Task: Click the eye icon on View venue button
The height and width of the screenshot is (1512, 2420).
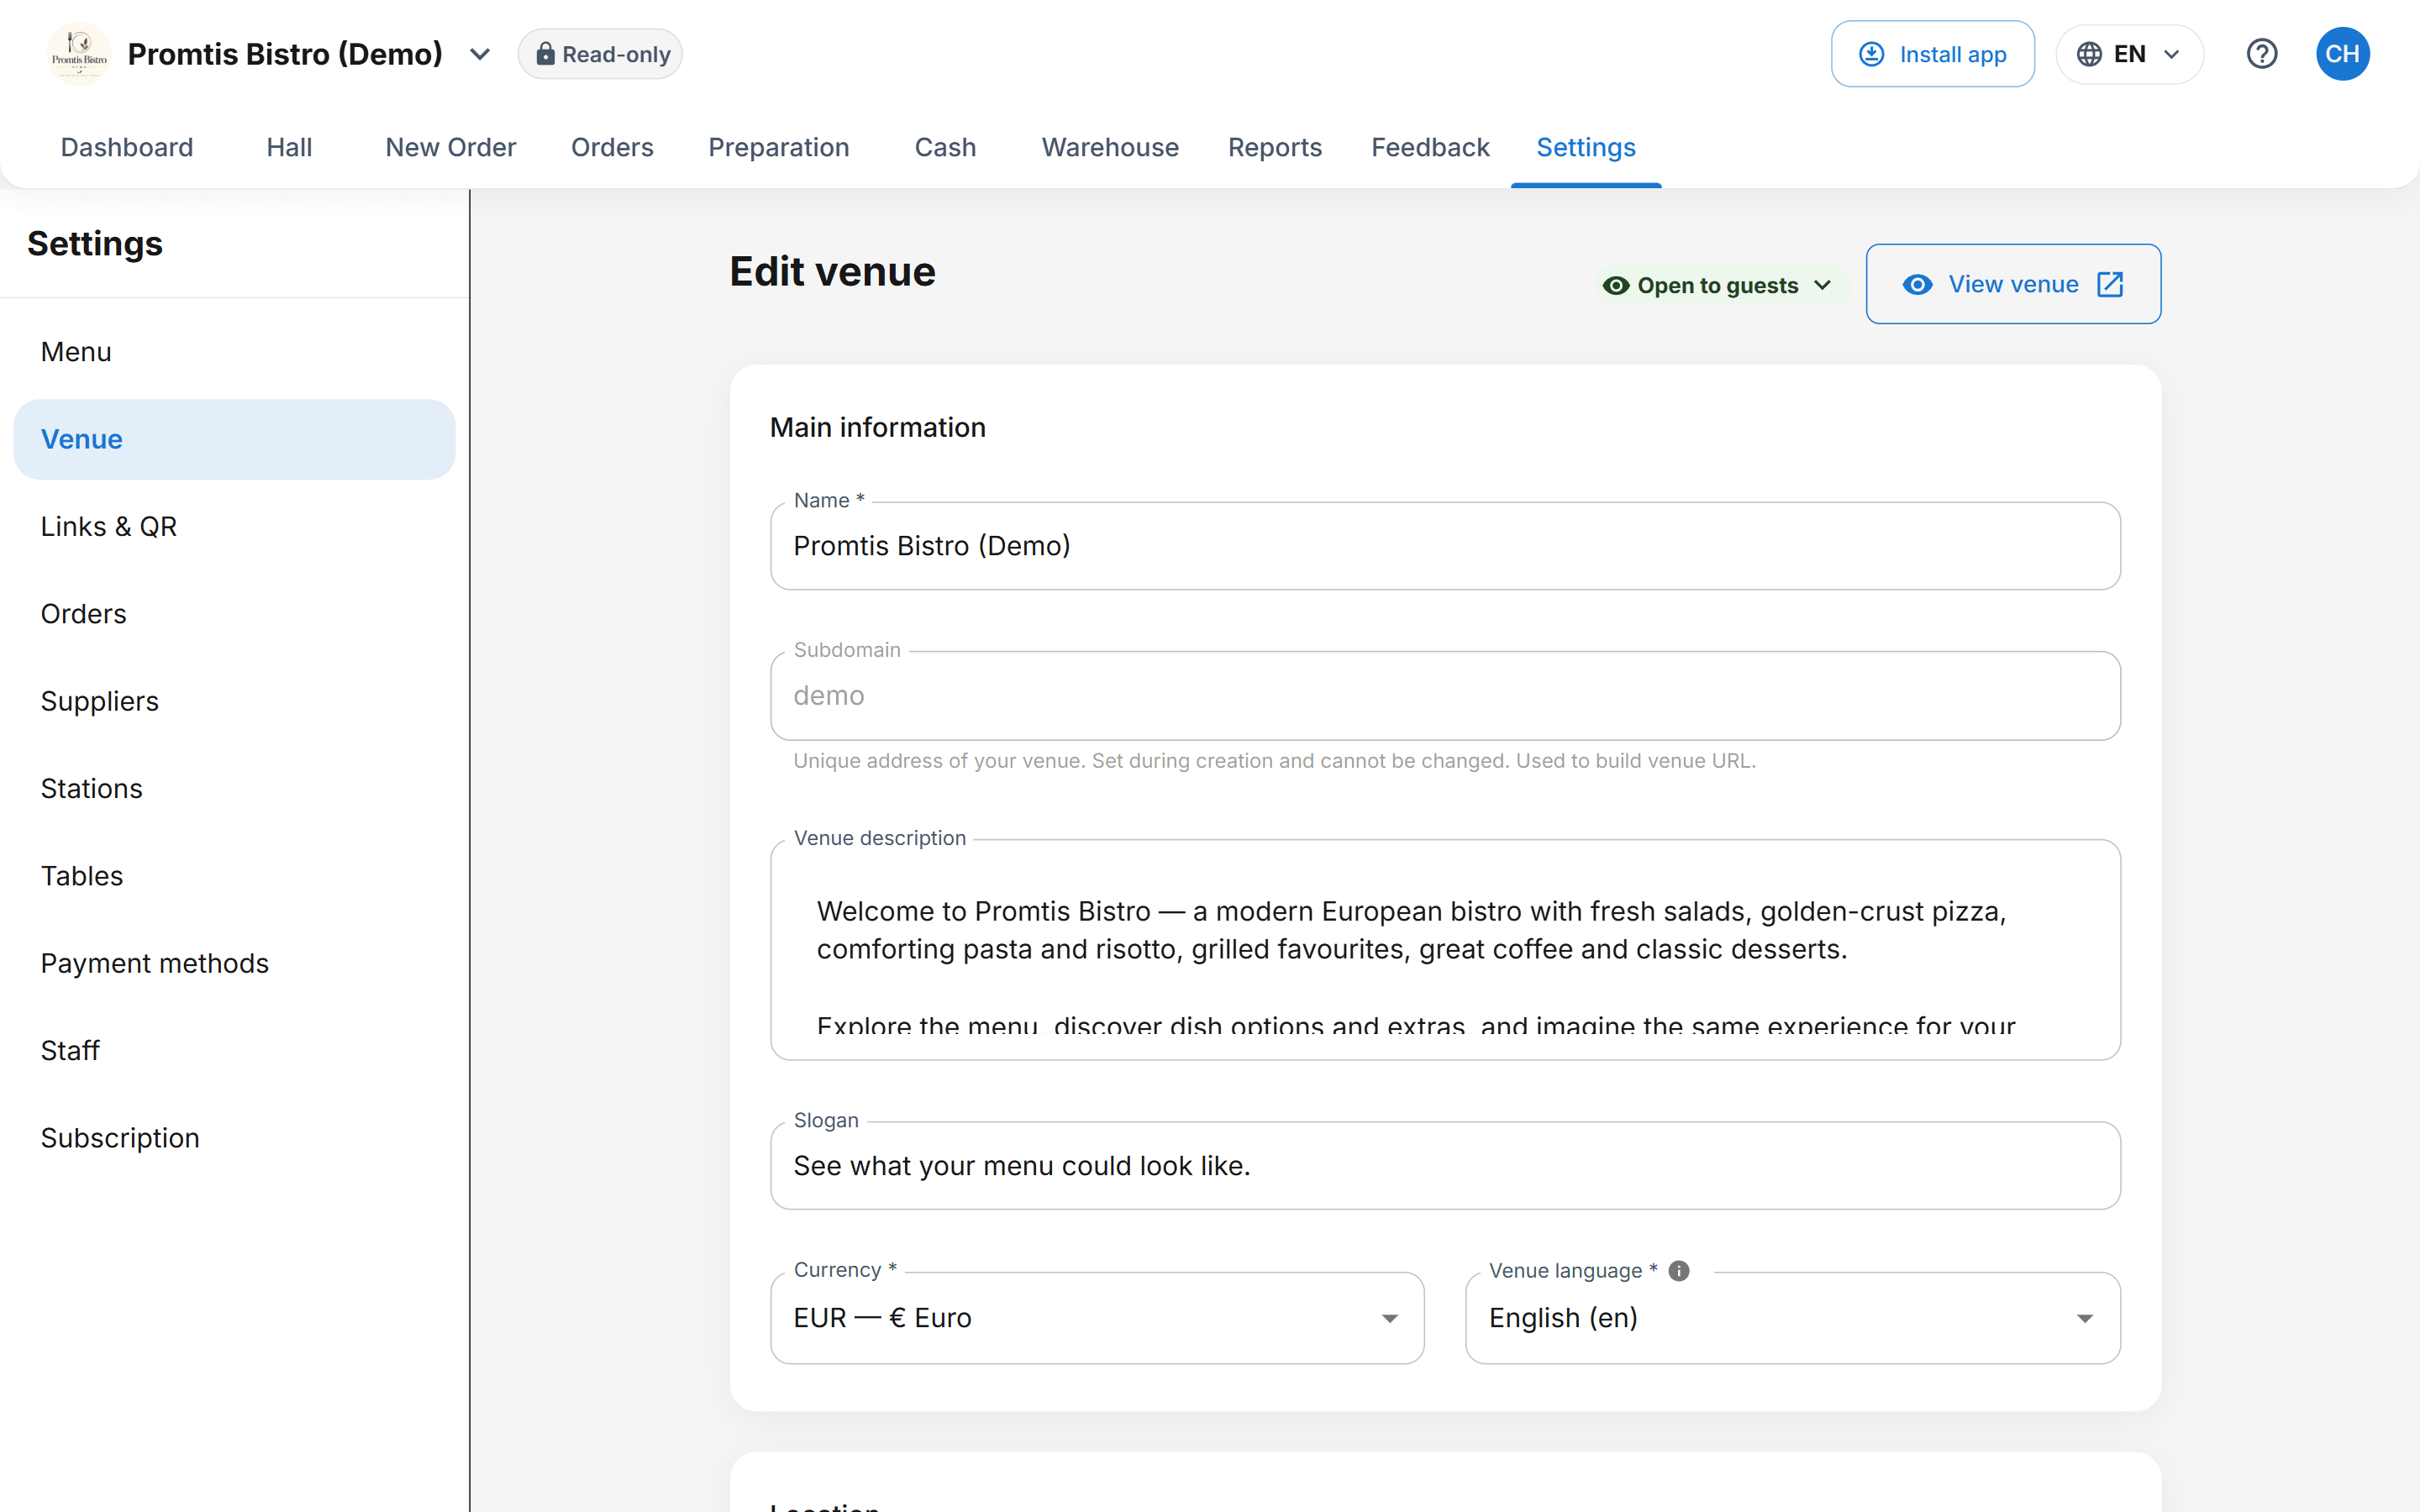Action: [1917, 284]
